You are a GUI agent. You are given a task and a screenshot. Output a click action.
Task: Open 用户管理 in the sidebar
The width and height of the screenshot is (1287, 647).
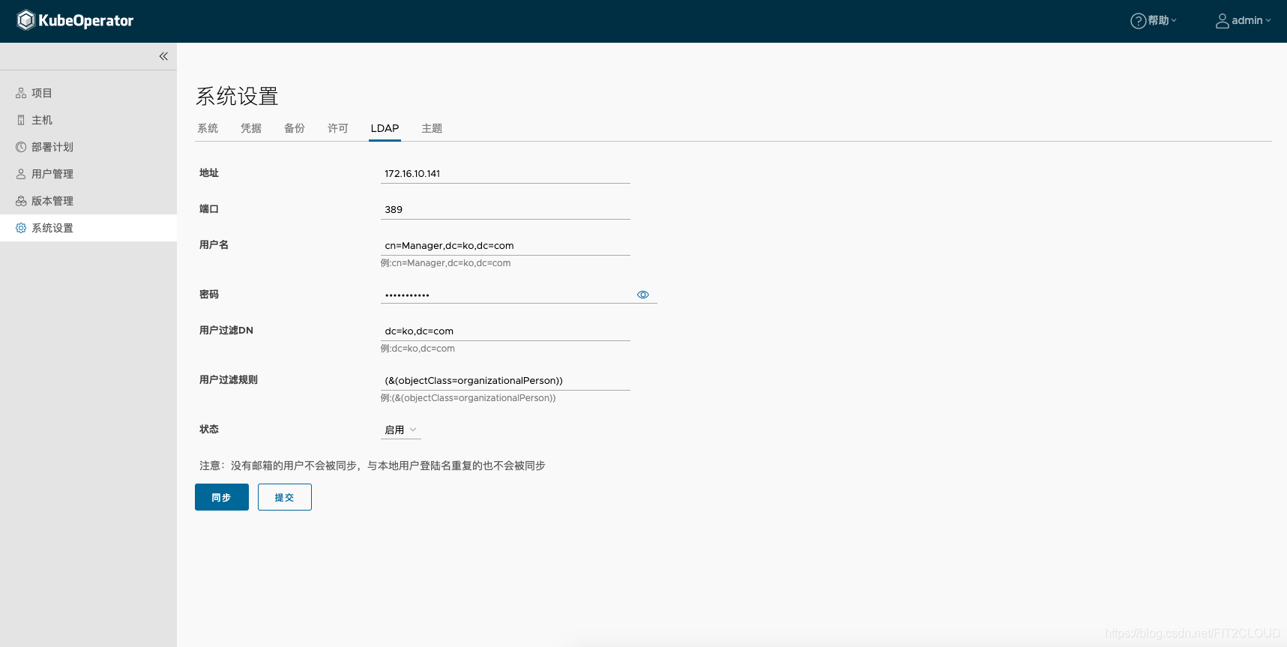pos(88,174)
